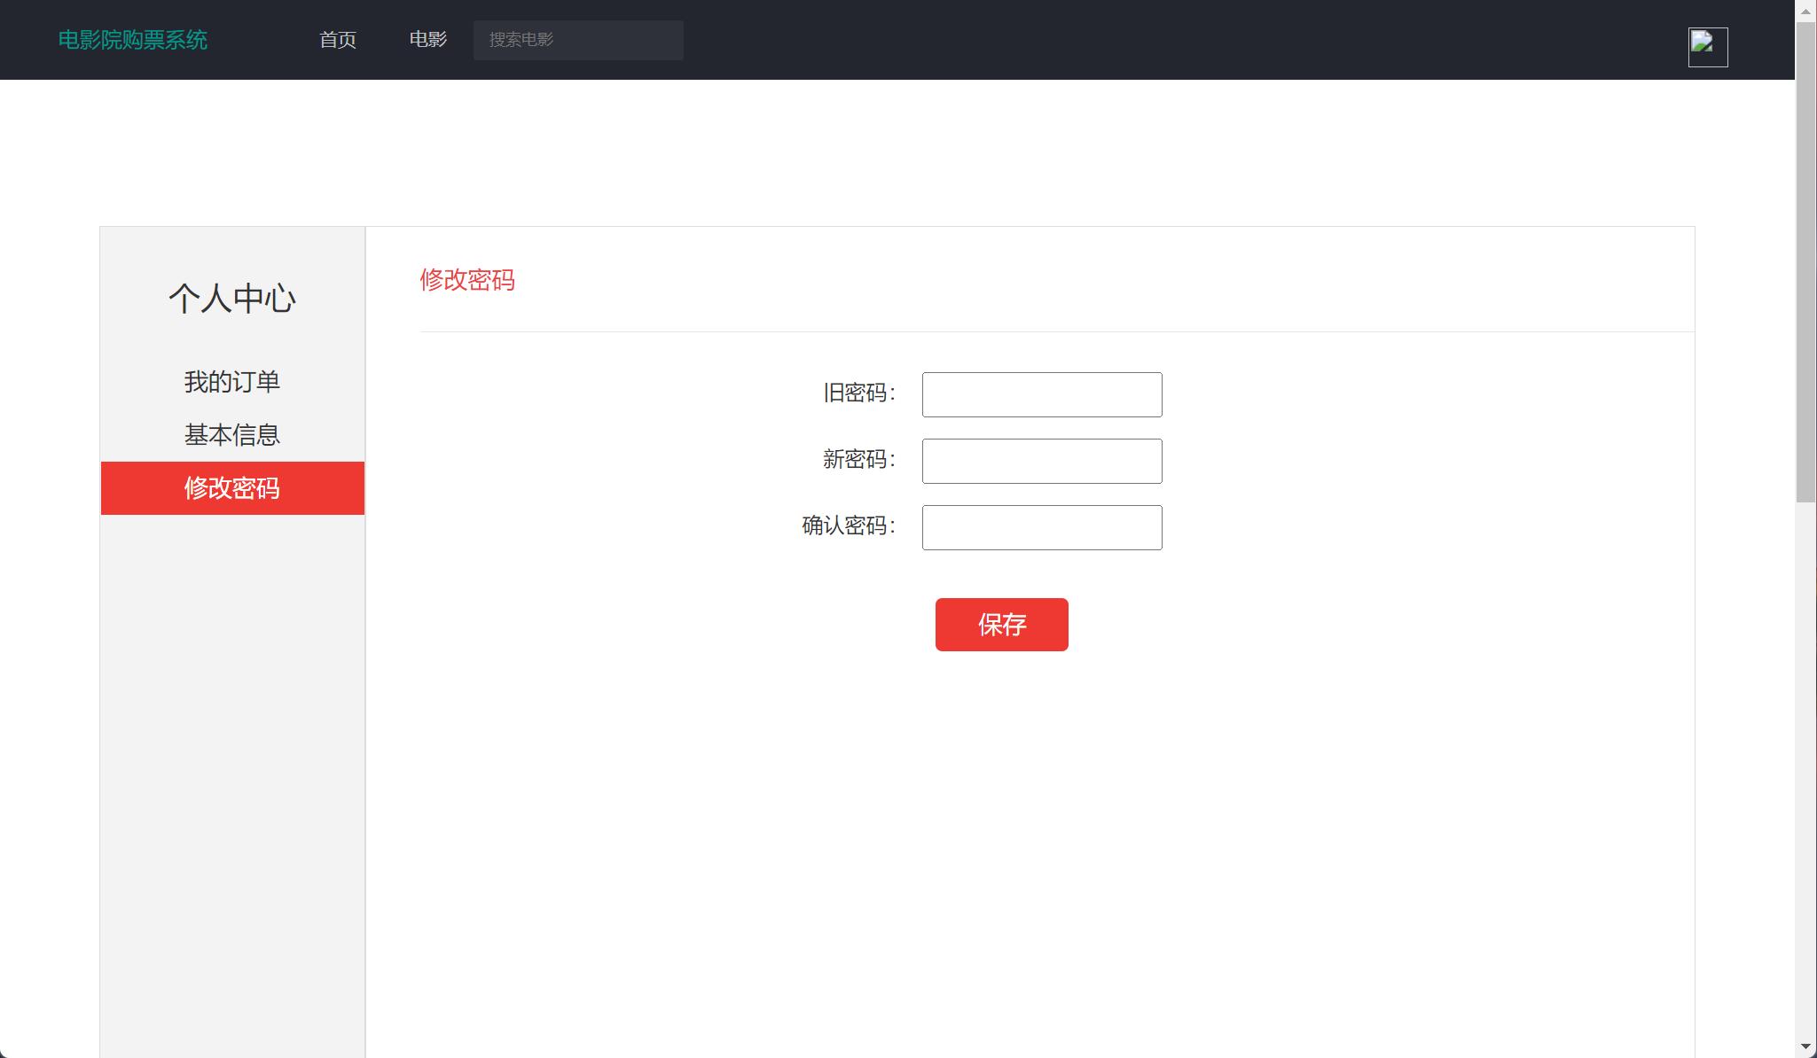Select the 确认密码 input field
The image size is (1817, 1058).
(1041, 527)
